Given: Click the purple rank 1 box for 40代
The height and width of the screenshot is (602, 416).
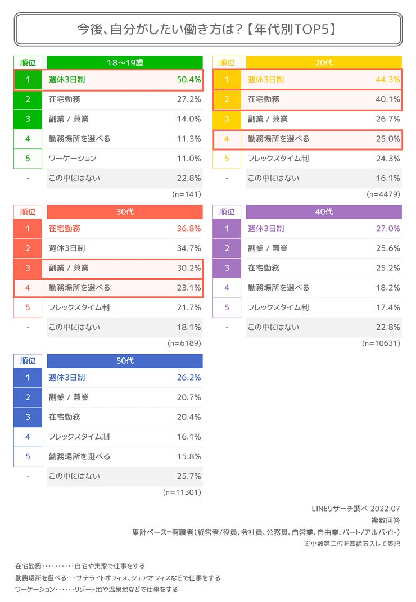Looking at the screenshot, I should 227,229.
